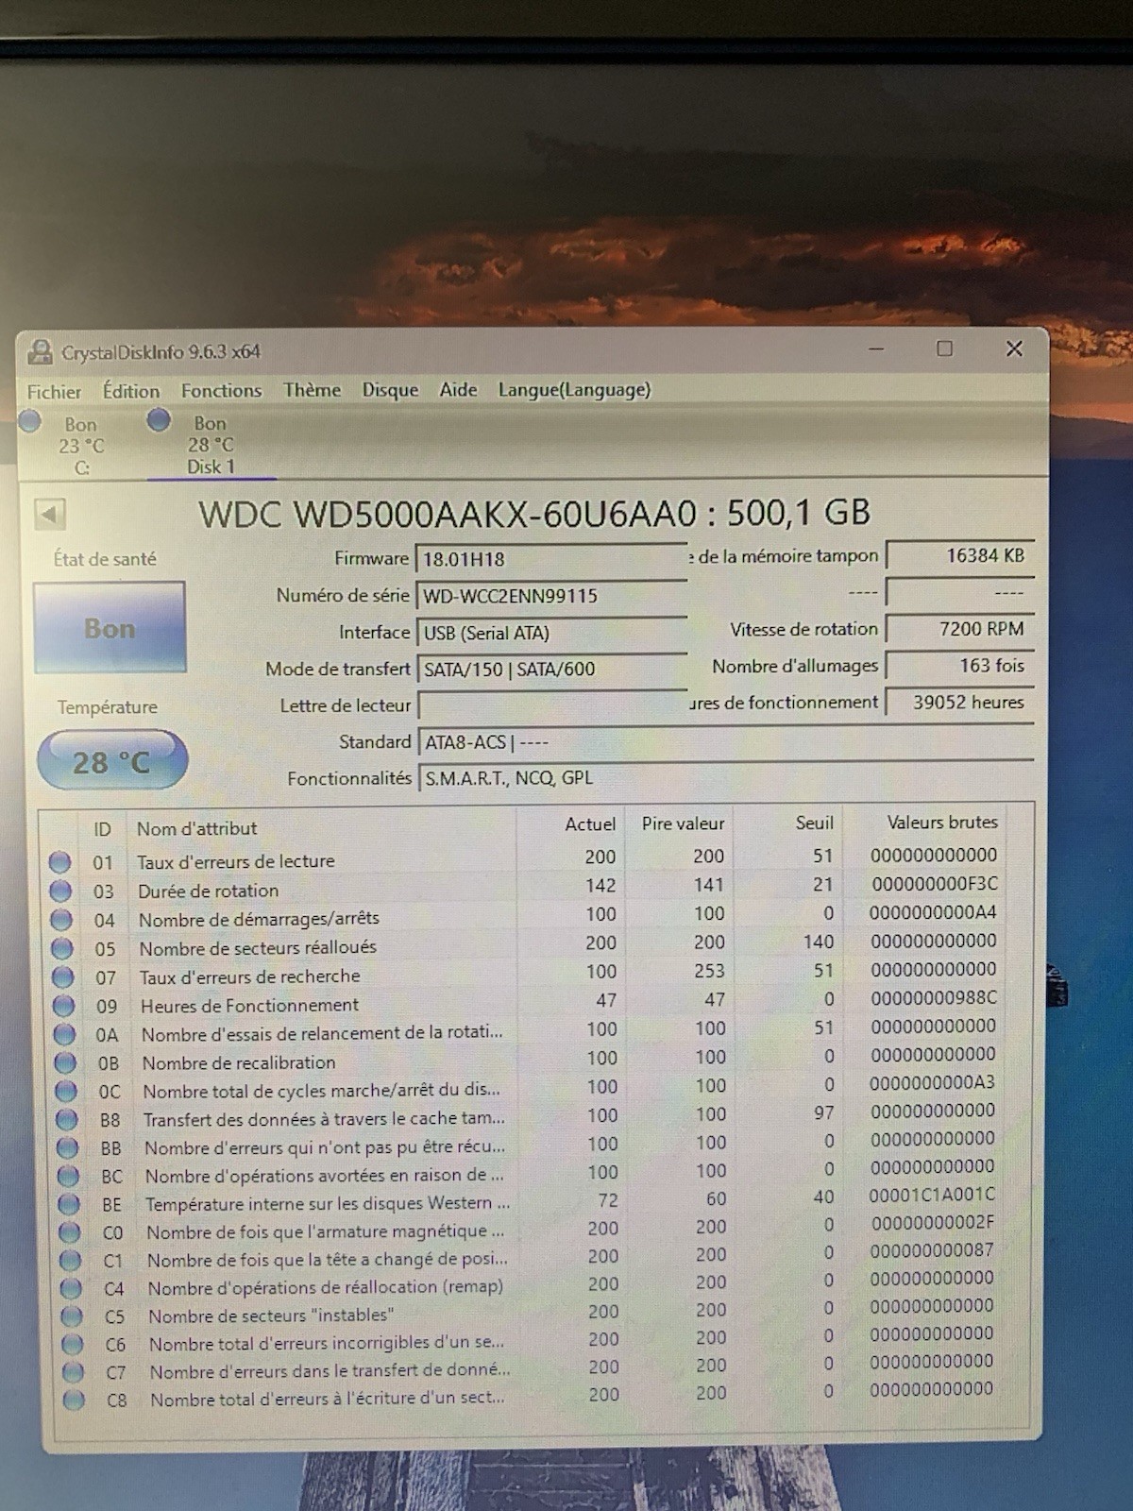1133x1511 pixels.
Task: Open the Thème menu
Action: pos(312,389)
